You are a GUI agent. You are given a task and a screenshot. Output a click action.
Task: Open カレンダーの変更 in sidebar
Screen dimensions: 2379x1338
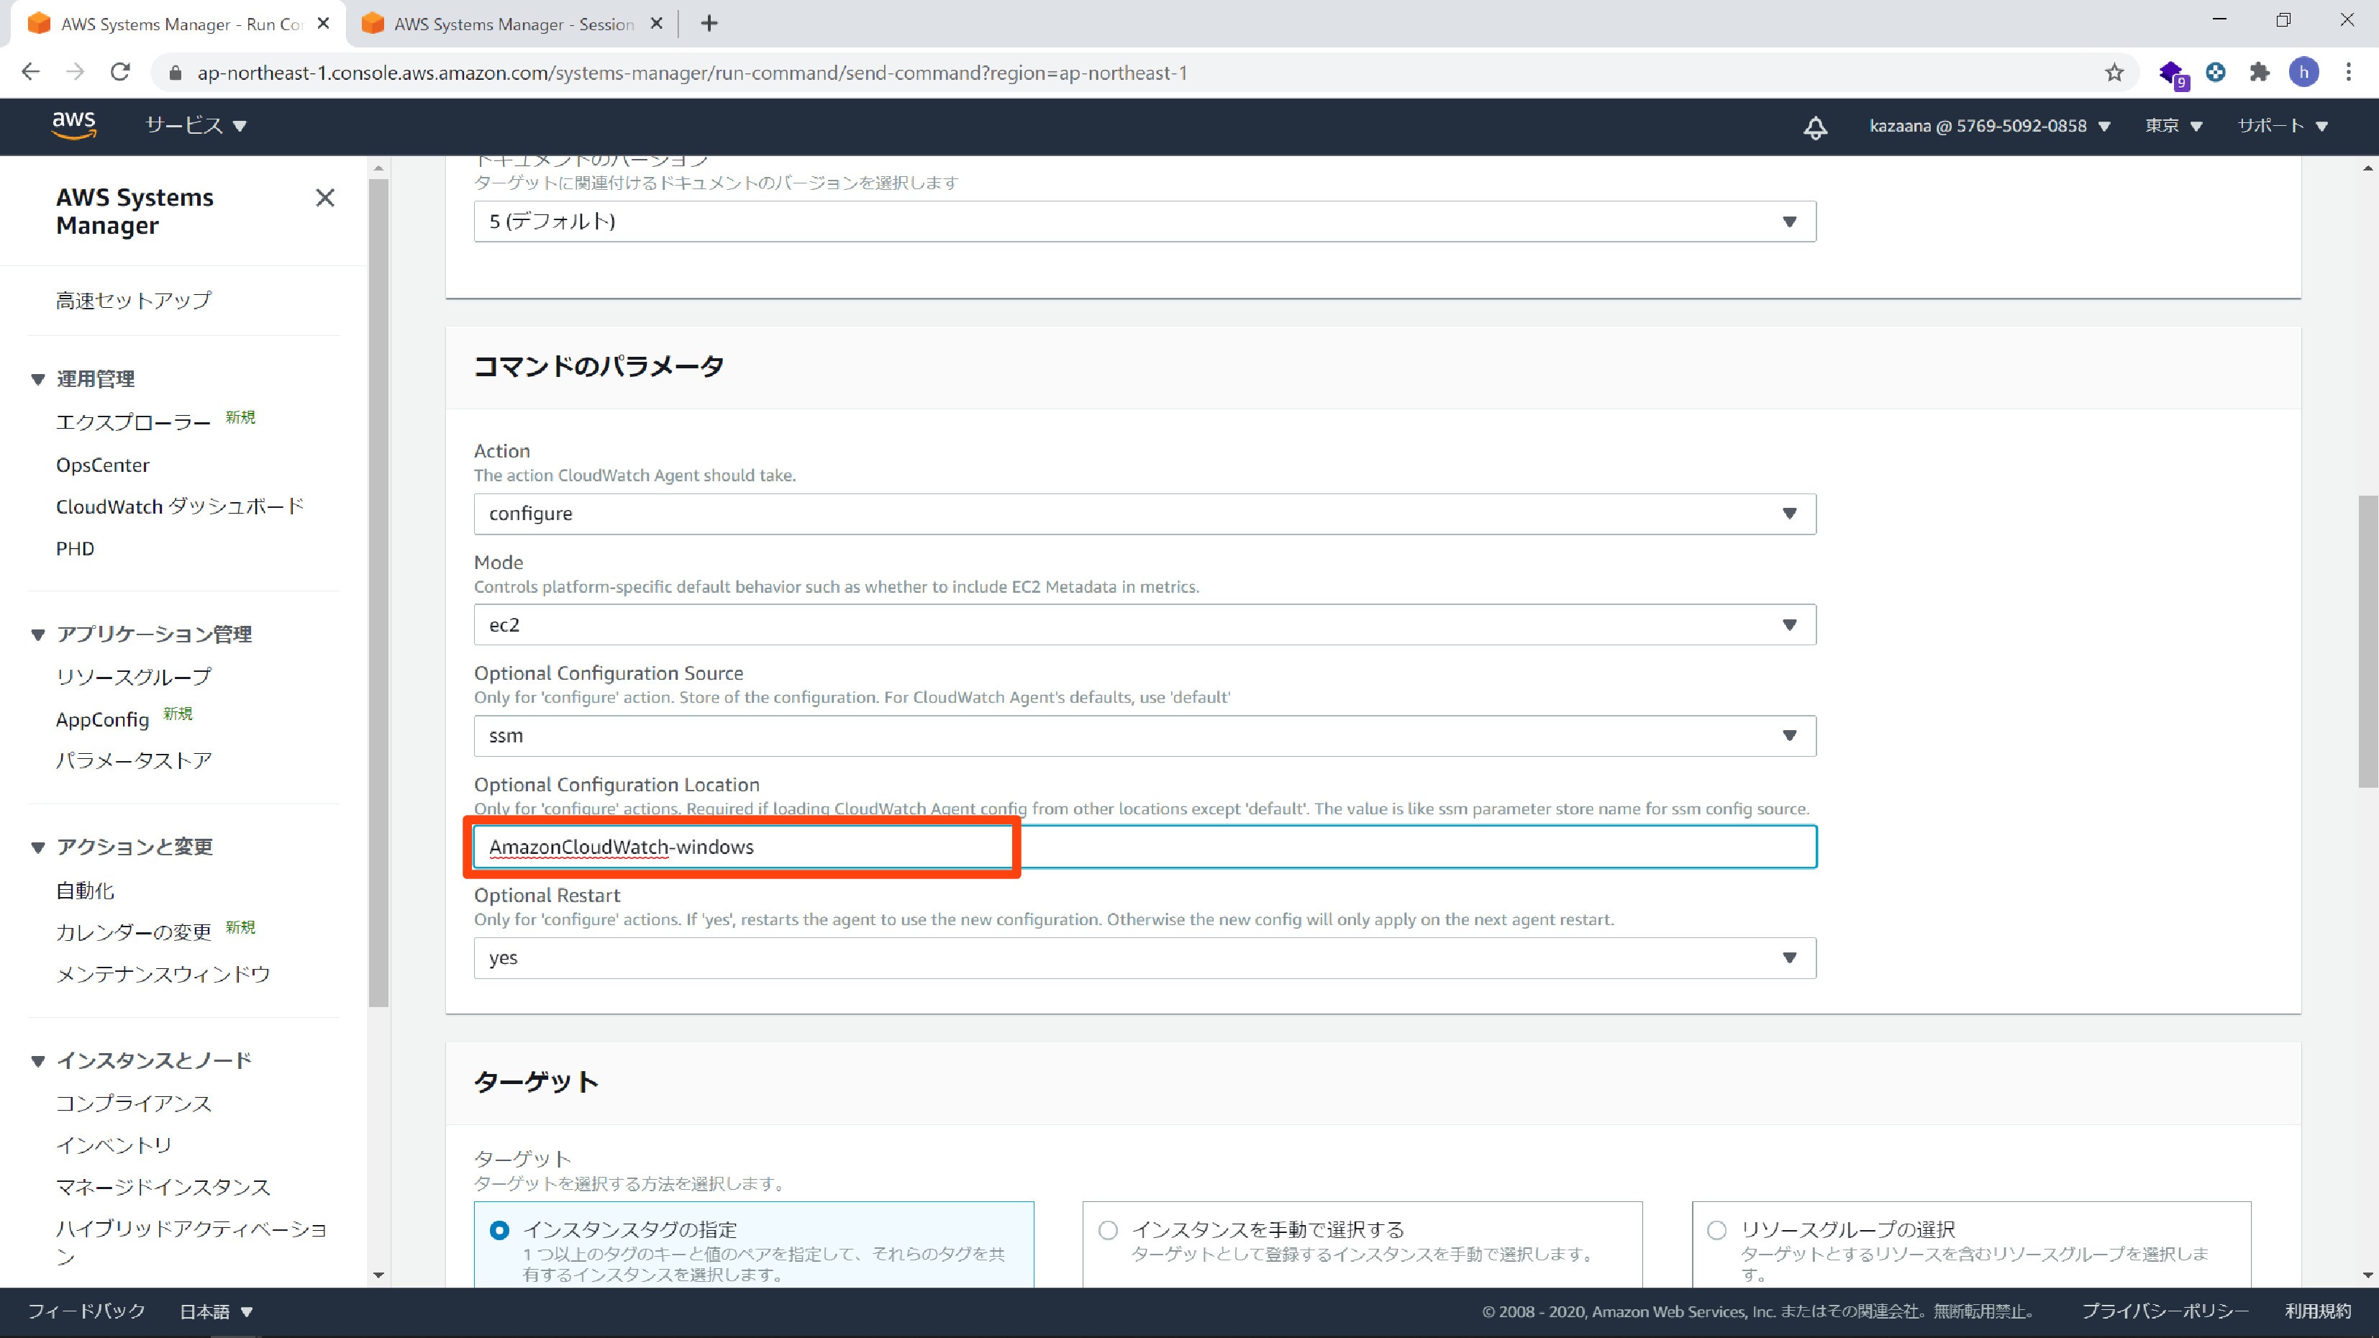click(134, 932)
